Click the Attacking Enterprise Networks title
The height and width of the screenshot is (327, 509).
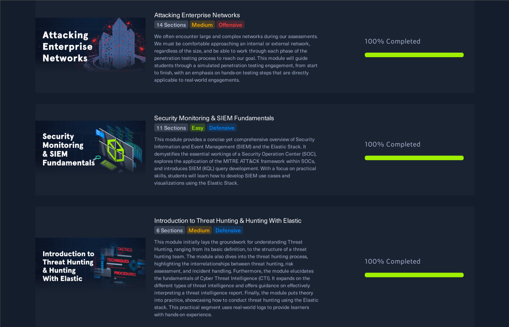click(x=197, y=15)
